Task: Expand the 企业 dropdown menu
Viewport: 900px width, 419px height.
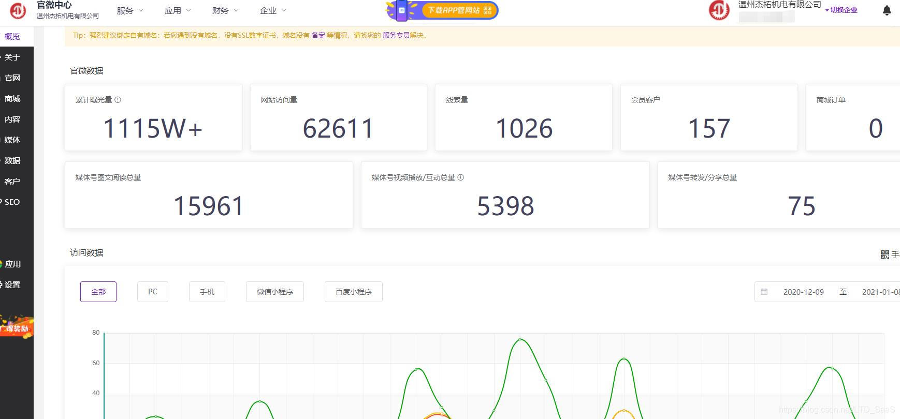Action: 273,10
